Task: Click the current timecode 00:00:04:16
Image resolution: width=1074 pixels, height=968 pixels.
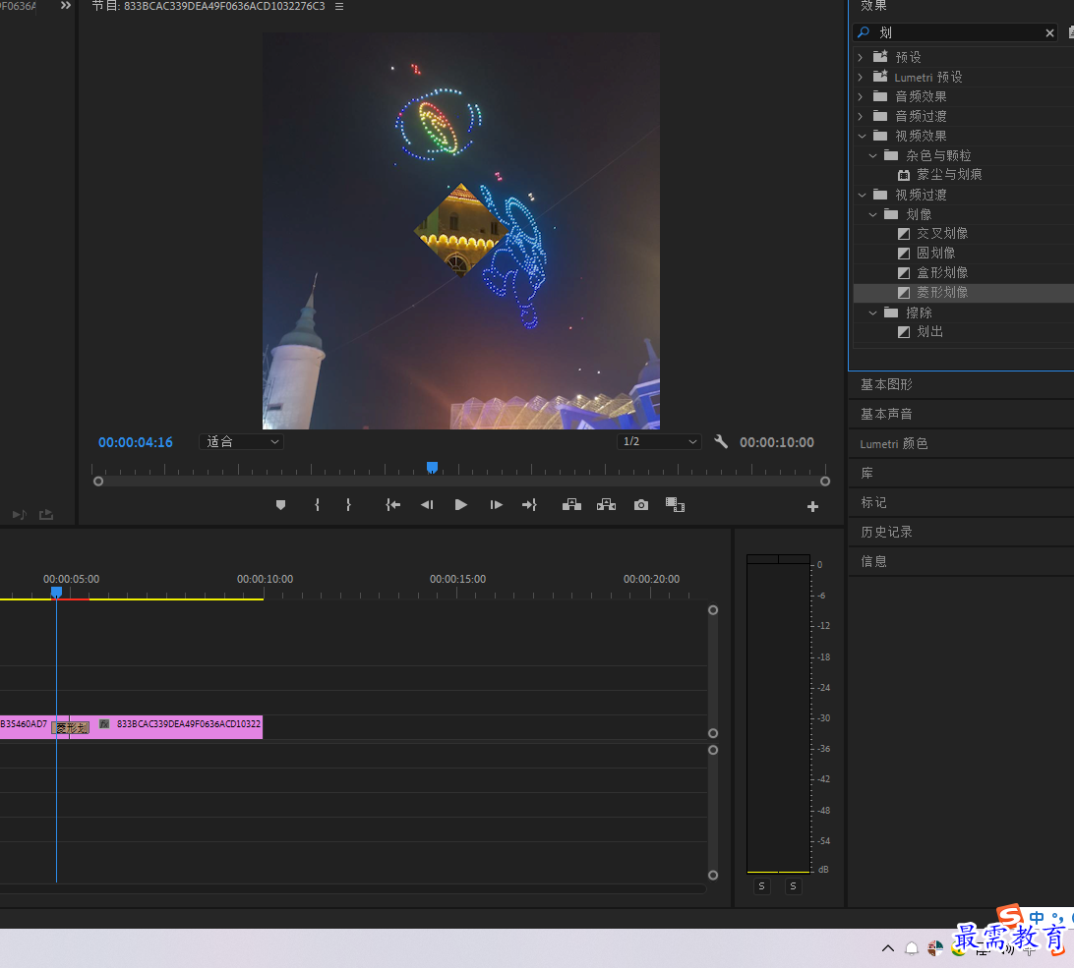Action: (136, 442)
